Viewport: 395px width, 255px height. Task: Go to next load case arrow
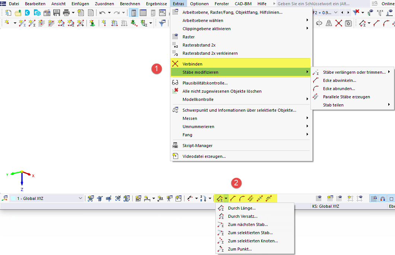coord(348,13)
